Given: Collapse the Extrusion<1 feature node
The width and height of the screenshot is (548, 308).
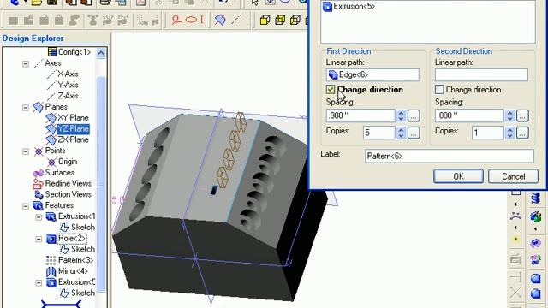Looking at the screenshot, I should tap(39, 216).
